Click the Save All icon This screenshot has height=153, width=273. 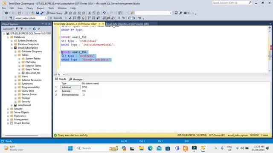coord(42,13)
